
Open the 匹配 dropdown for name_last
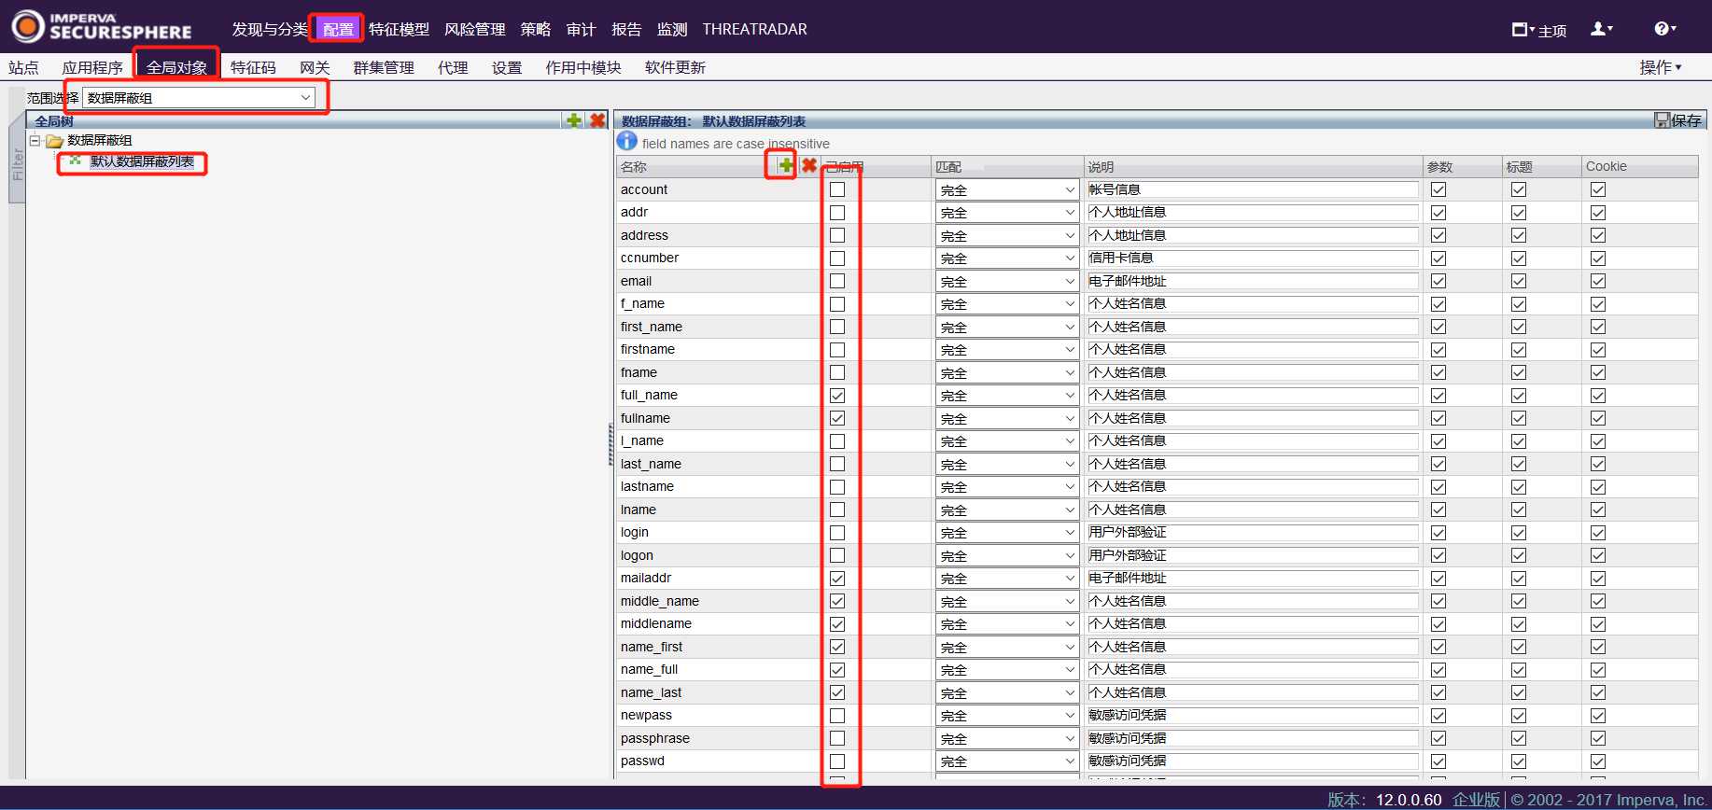pos(1007,692)
